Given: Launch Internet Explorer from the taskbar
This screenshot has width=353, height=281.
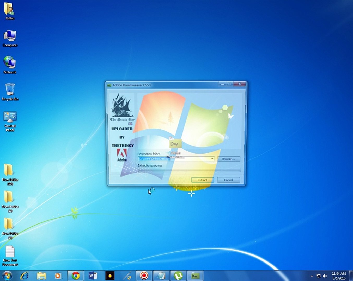Looking at the screenshot, I should tap(25, 276).
